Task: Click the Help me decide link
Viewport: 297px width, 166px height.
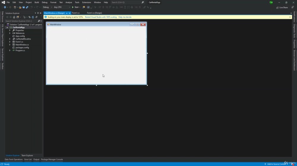Action: [125, 17]
